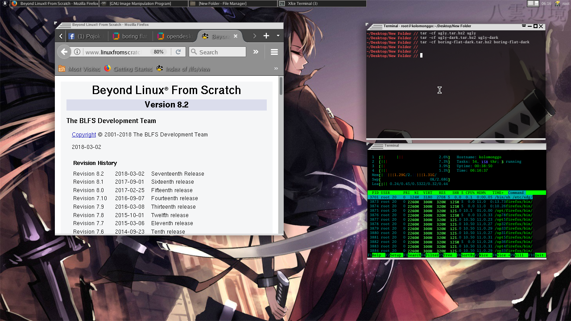Click htop F10 Quit
571x321 pixels.
[537, 255]
